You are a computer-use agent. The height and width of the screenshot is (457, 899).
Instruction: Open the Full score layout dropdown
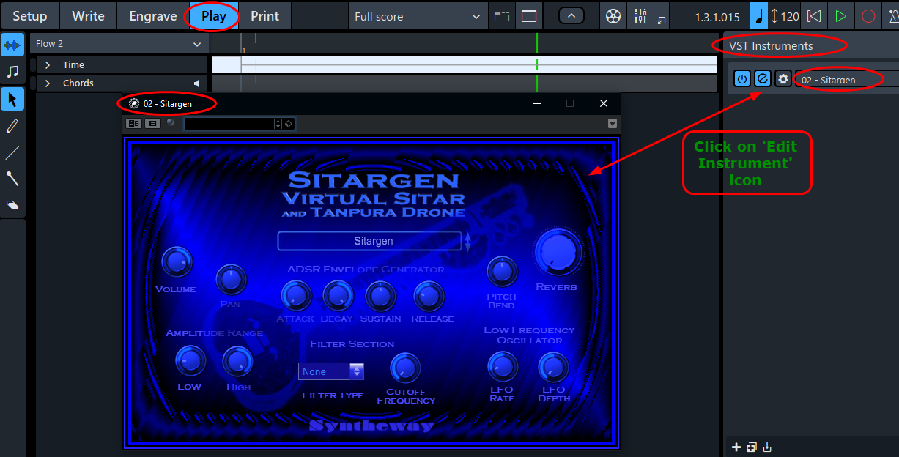(x=417, y=16)
